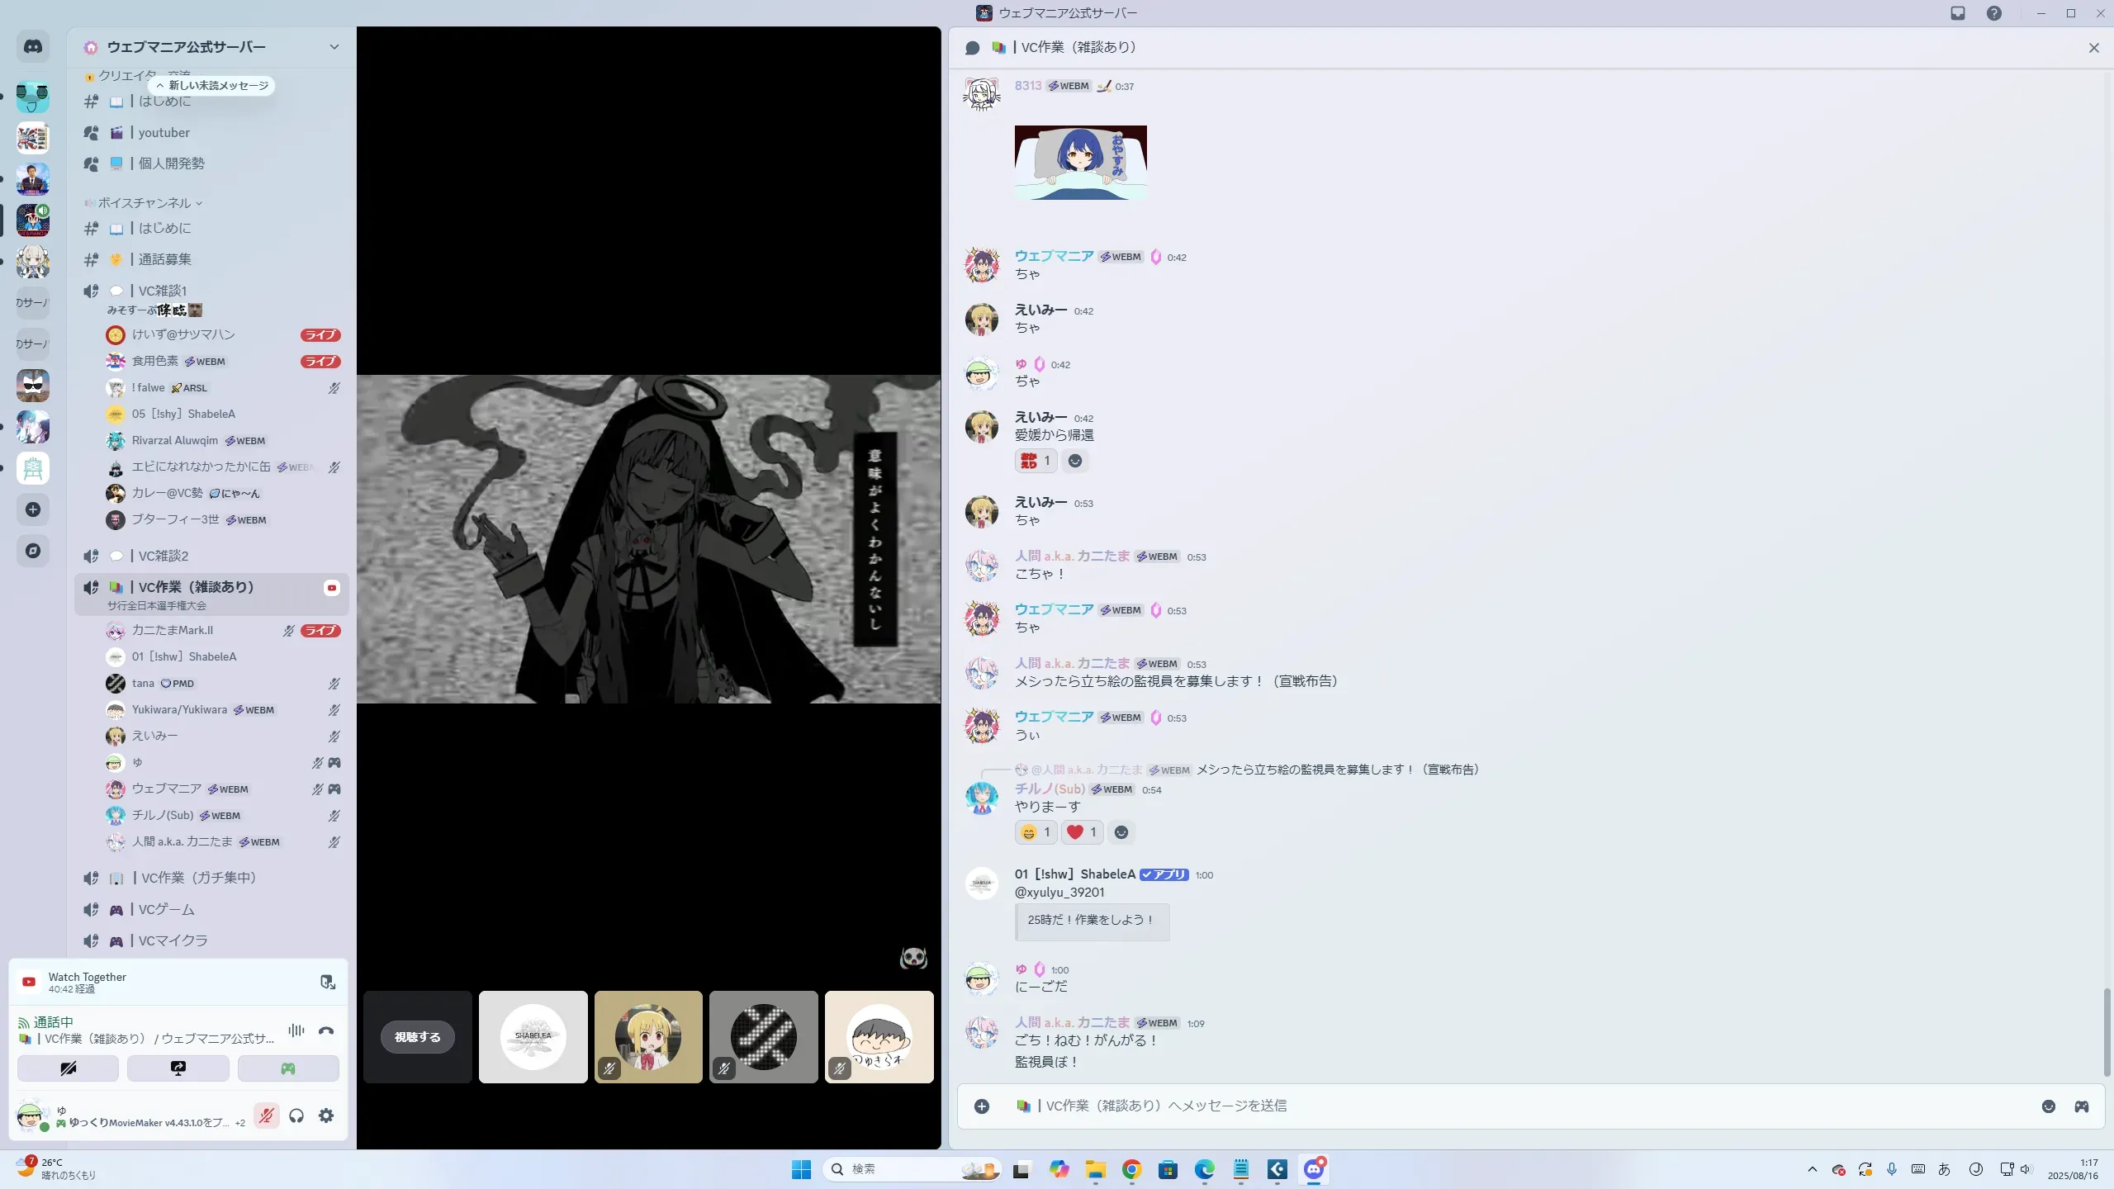This screenshot has height=1189, width=2114.
Task: Open Discord direct messages home icon
Action: tap(33, 47)
